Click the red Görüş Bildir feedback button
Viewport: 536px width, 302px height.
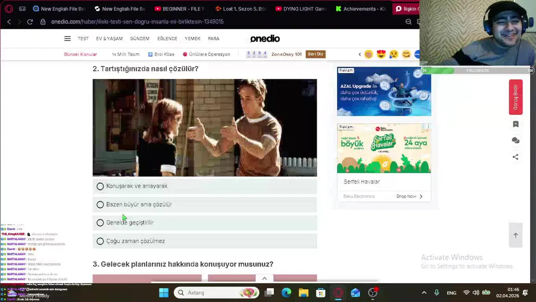point(515,97)
